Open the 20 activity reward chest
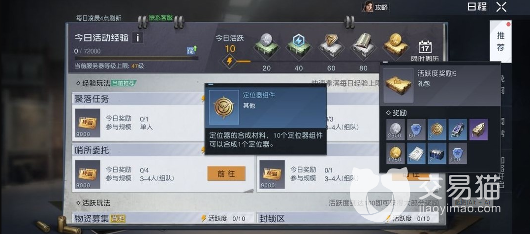The width and height of the screenshot is (530, 234). (266, 46)
